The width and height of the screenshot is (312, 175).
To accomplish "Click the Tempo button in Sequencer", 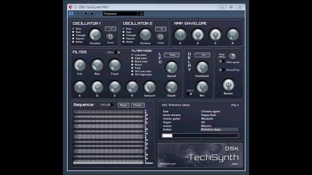I will [x=137, y=105].
